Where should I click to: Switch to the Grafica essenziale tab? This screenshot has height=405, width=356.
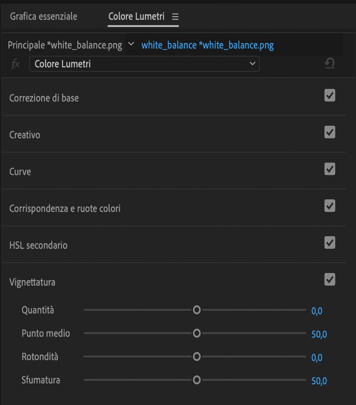tap(44, 16)
